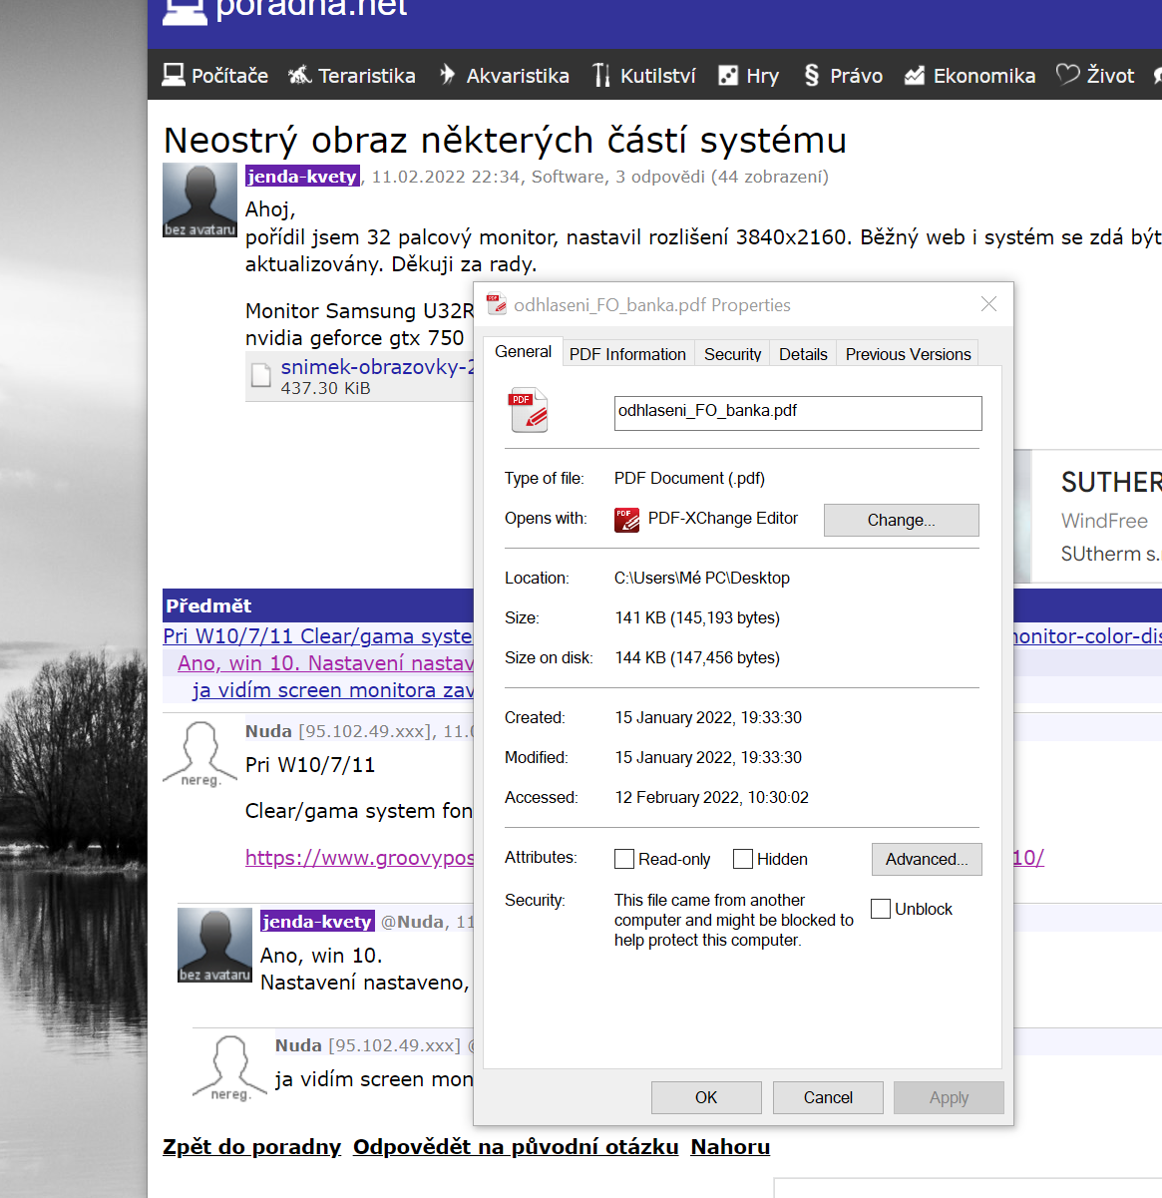Open the 'Pri W10/7/11 Clear/gama' thread link
Viewport: 1162px width, 1198px height.
tap(317, 636)
